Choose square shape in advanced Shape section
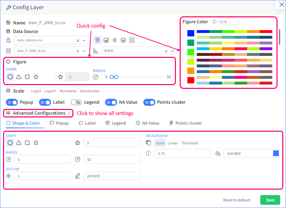The height and width of the screenshot is (208, 286). click(x=28, y=143)
